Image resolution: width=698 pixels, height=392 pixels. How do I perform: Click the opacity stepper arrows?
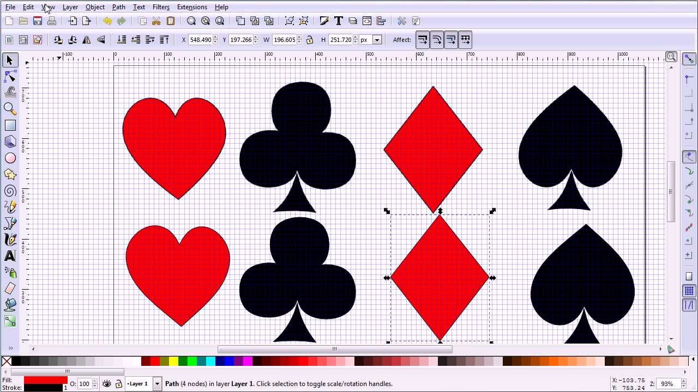[x=94, y=384]
